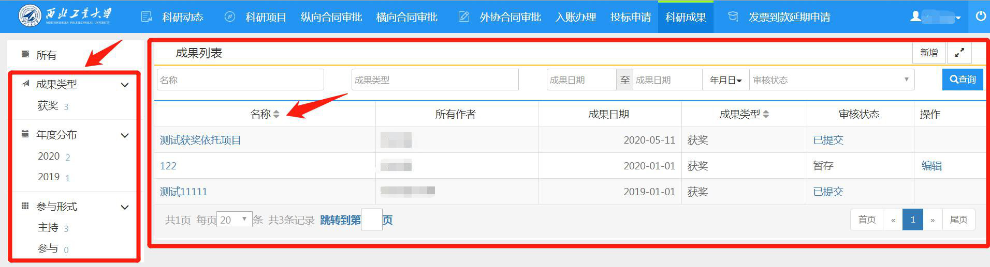Viewport: 990px width, 267px height.
Task: Collapse the 参与形式 sidebar section
Action: pyautogui.click(x=125, y=207)
